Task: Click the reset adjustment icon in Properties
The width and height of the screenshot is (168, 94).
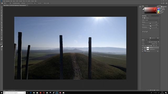Action: (154, 38)
